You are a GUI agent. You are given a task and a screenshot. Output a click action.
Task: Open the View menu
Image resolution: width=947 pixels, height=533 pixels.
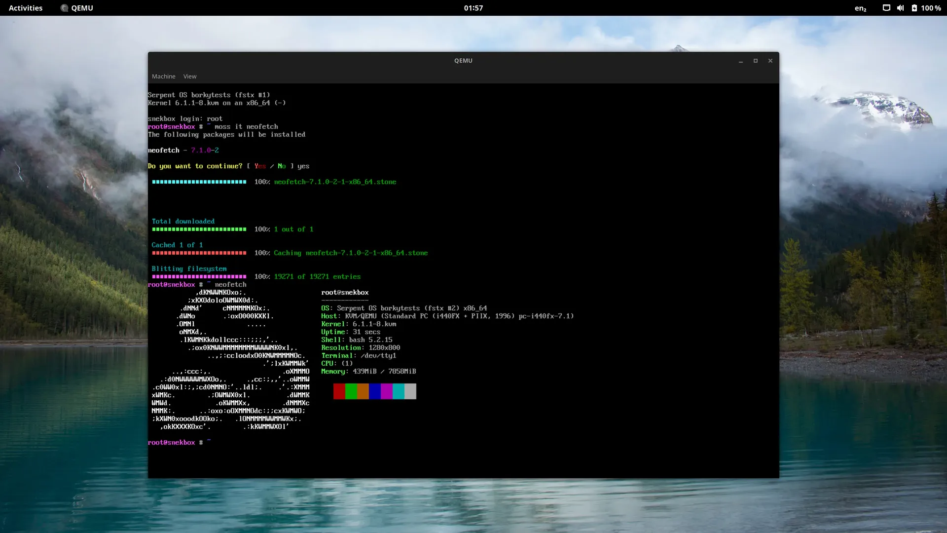pos(190,76)
